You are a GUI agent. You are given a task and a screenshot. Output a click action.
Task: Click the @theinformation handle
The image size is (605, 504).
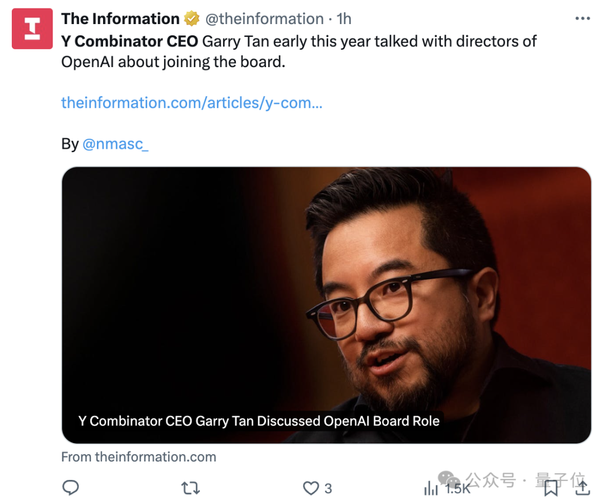click(x=264, y=19)
